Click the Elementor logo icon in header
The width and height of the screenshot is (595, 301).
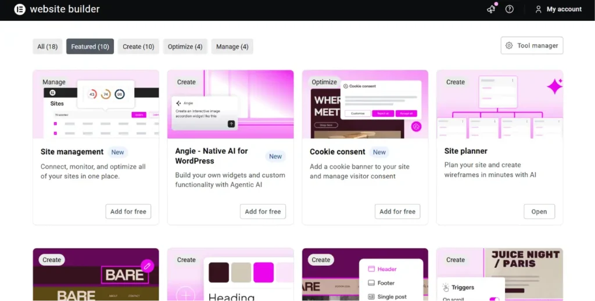coord(20,9)
